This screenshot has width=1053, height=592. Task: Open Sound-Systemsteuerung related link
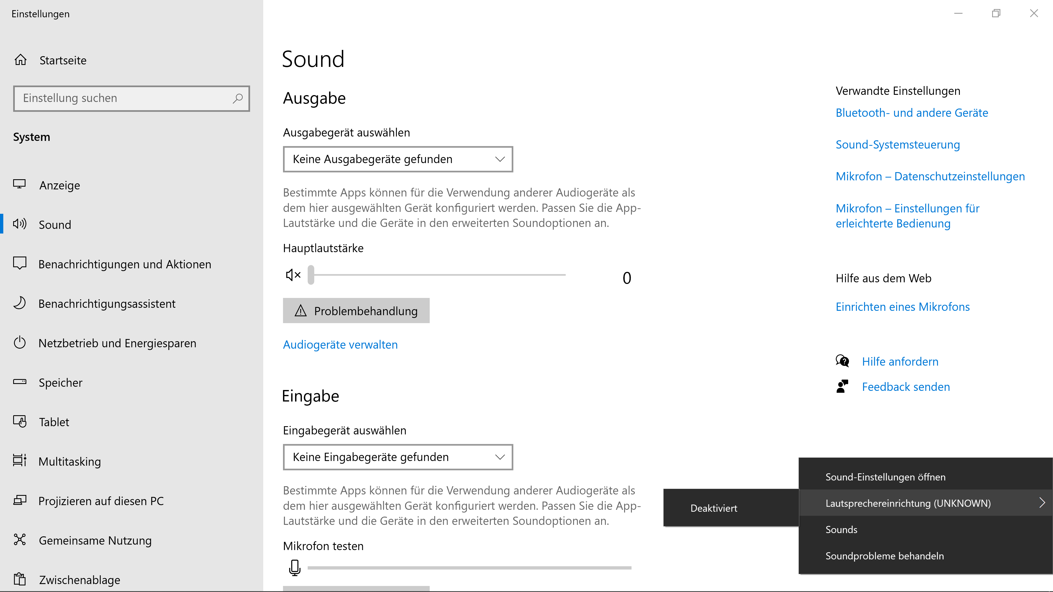click(x=897, y=145)
